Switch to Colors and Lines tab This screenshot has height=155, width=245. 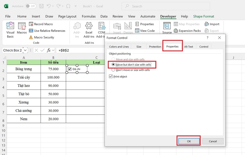pyautogui.click(x=119, y=47)
